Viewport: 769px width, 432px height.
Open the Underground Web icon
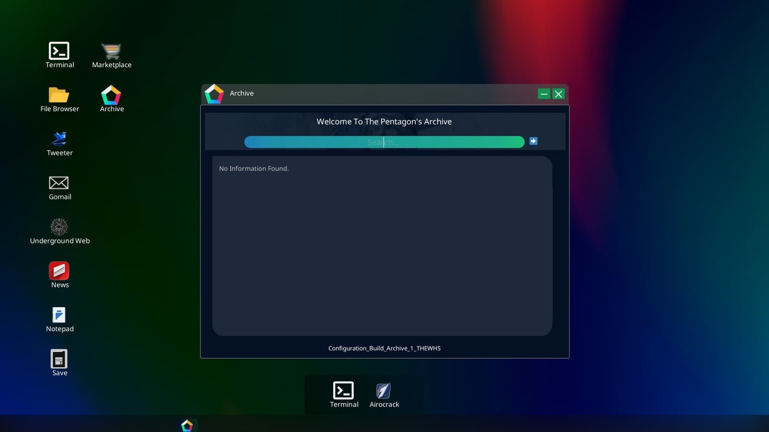(59, 227)
